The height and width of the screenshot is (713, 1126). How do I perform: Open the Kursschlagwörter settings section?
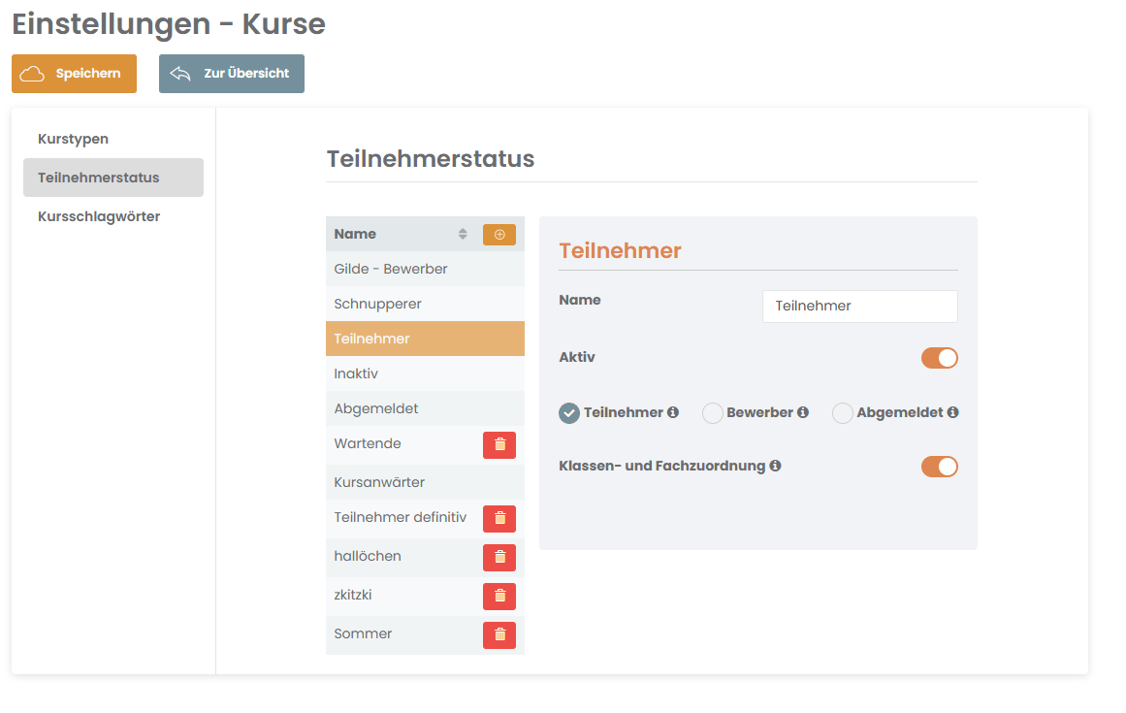coord(113,216)
